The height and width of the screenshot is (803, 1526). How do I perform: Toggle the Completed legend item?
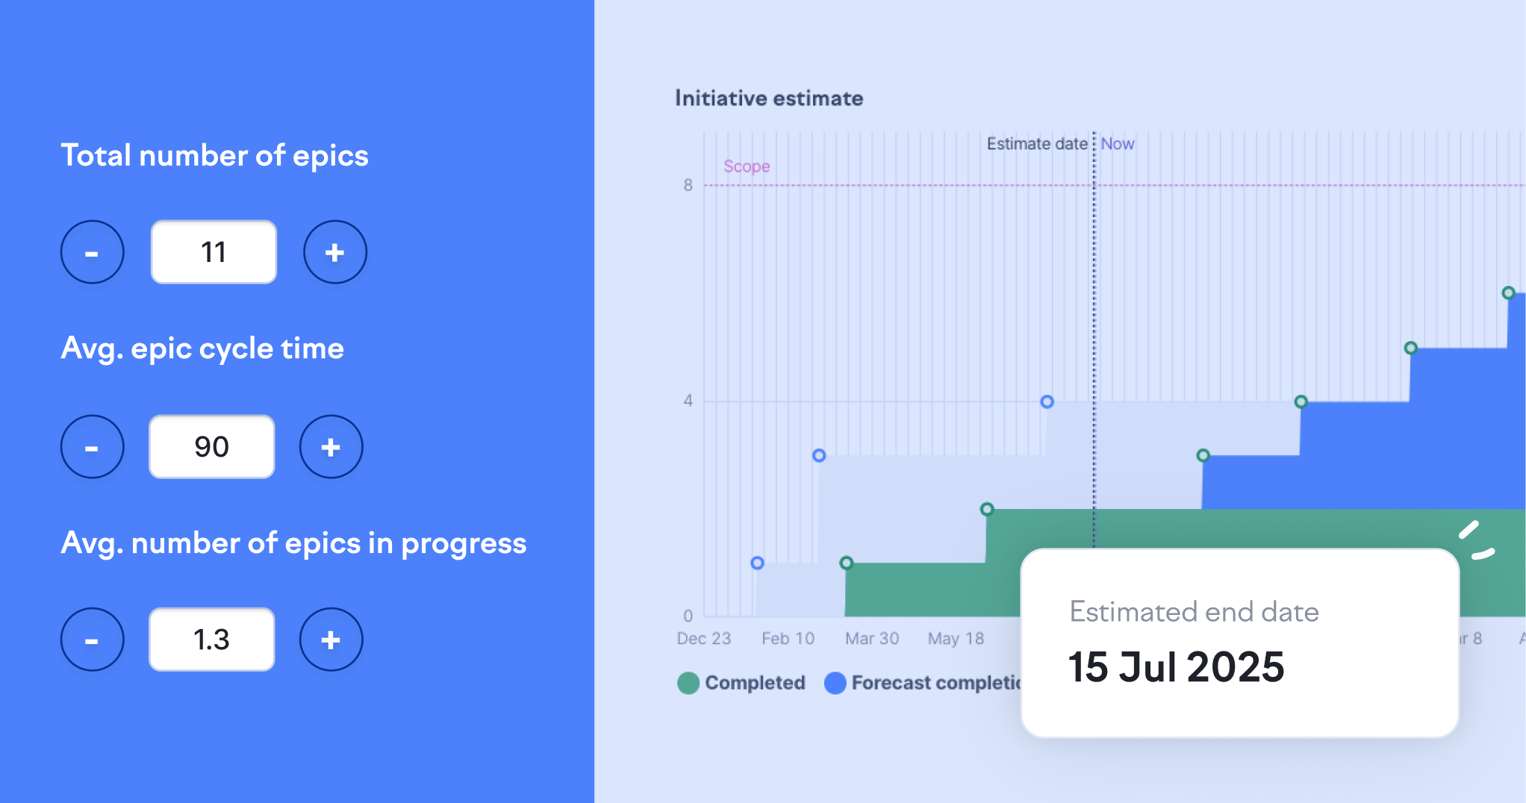click(741, 683)
